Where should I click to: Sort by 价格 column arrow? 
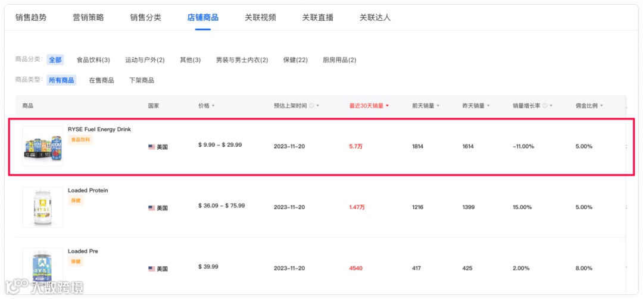click(x=213, y=106)
